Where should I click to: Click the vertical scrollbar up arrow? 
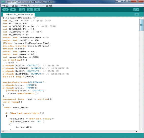[x=141, y=18]
